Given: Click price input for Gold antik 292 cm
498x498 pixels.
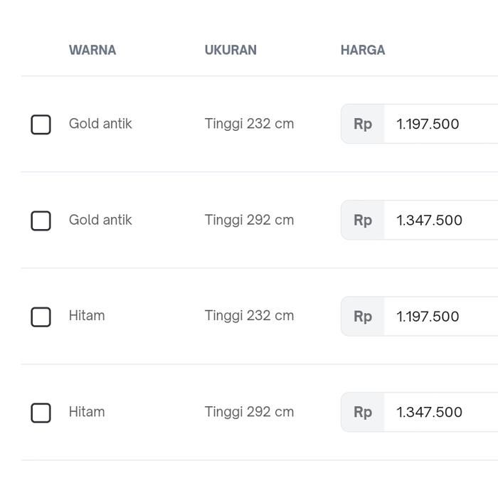Looking at the screenshot, I should point(441,221).
